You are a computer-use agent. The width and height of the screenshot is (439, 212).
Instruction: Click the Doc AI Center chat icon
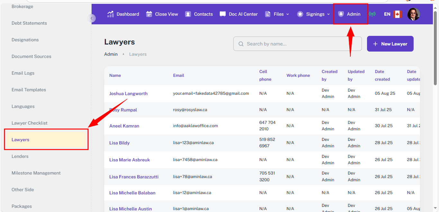[223, 14]
